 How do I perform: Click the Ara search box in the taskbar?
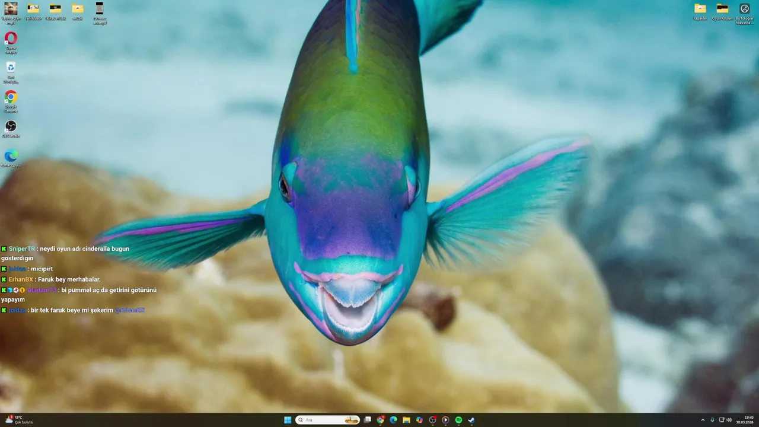tap(328, 420)
